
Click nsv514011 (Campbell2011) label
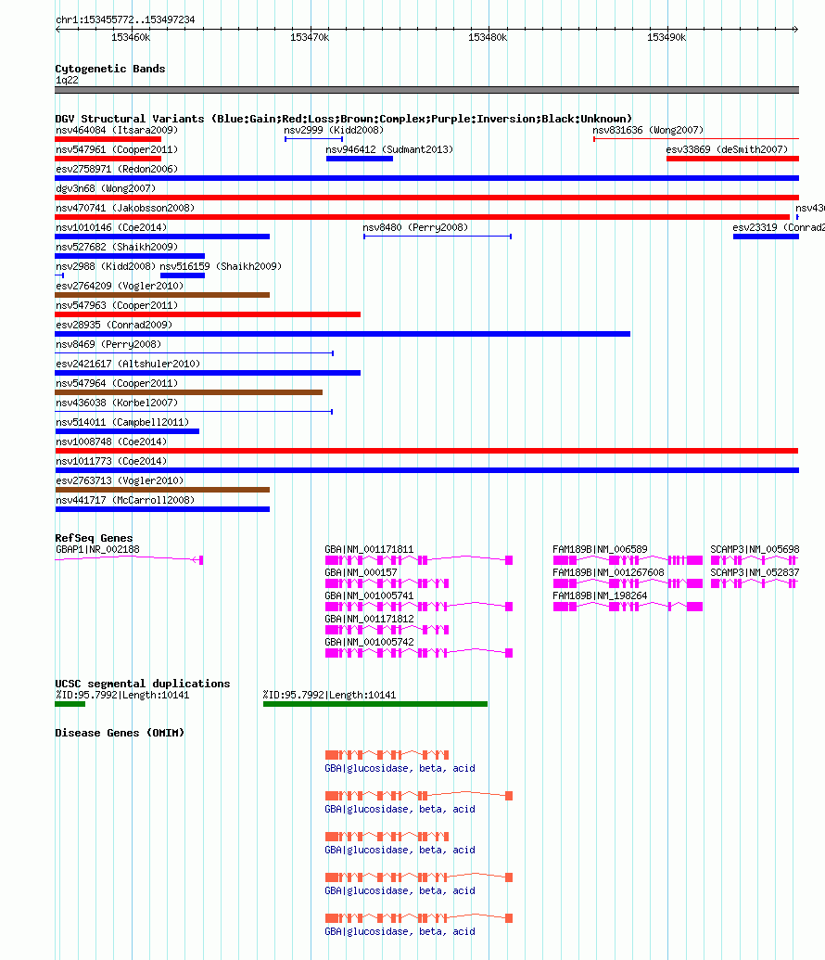[121, 422]
